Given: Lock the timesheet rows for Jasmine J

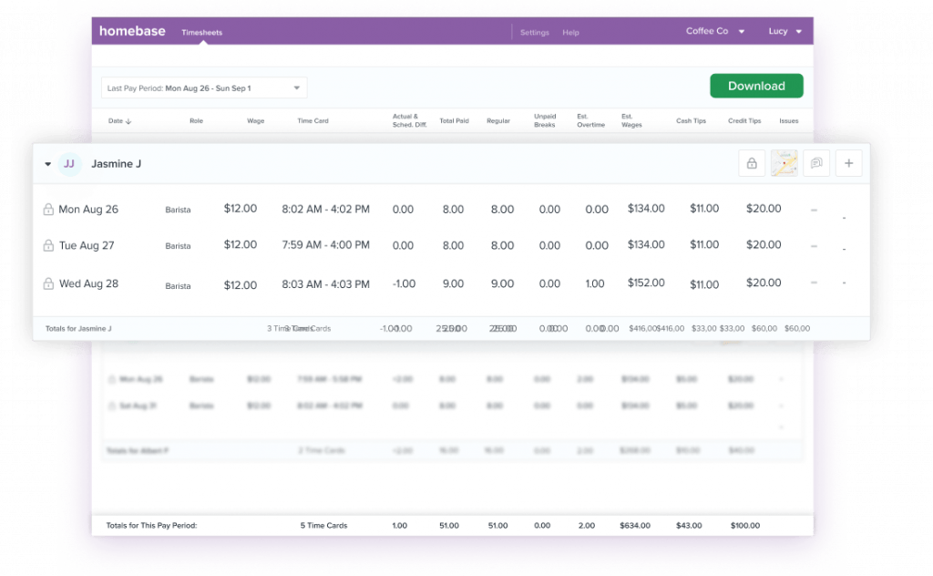Looking at the screenshot, I should click(x=752, y=162).
